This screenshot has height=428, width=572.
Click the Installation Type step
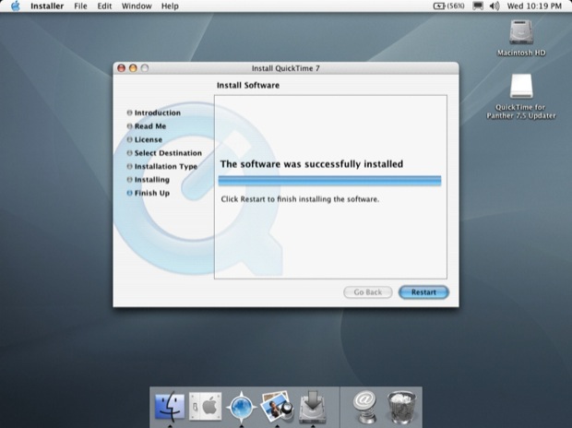click(x=162, y=166)
